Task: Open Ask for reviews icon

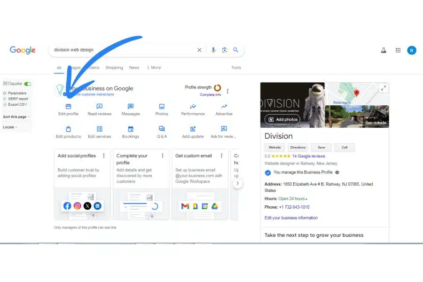Action: click(x=224, y=129)
